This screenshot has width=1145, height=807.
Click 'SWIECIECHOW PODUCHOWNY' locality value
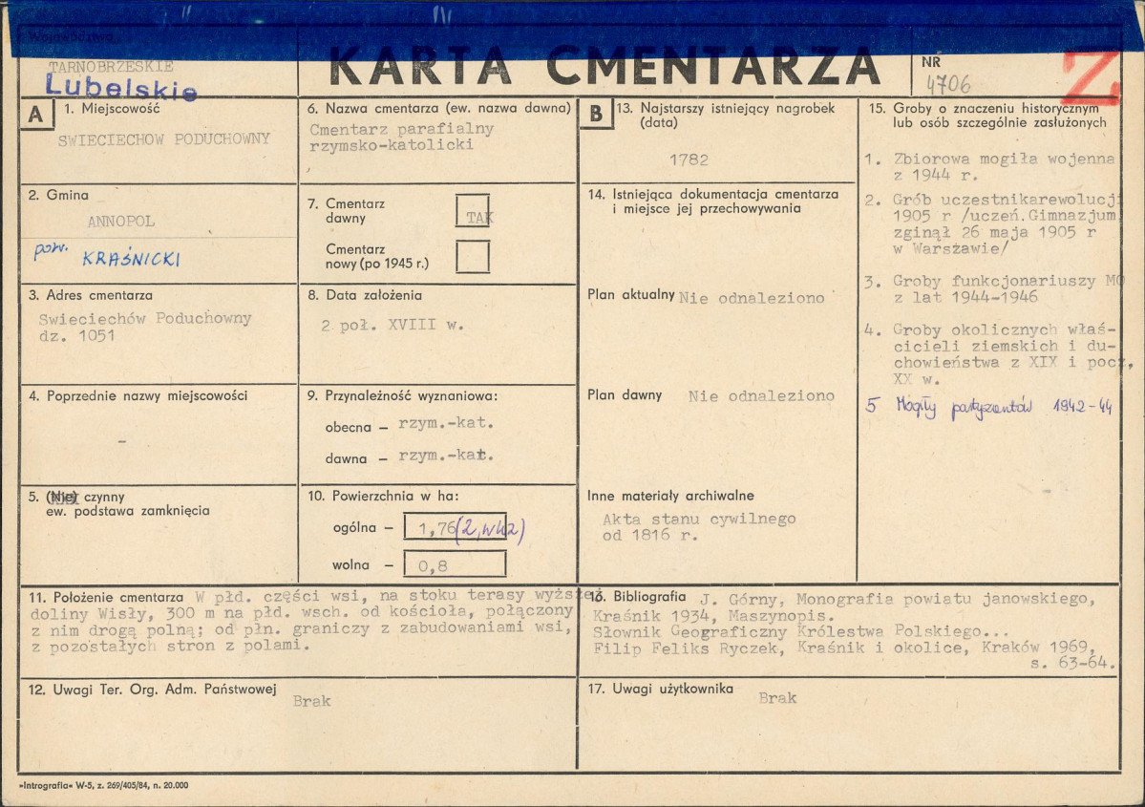(164, 138)
